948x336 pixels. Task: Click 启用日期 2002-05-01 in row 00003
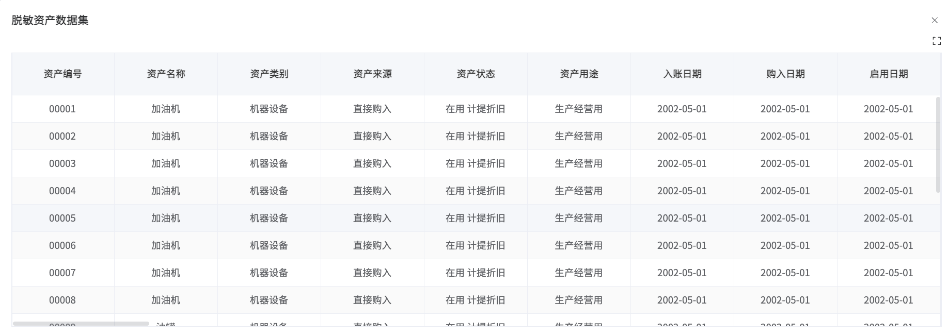889,164
